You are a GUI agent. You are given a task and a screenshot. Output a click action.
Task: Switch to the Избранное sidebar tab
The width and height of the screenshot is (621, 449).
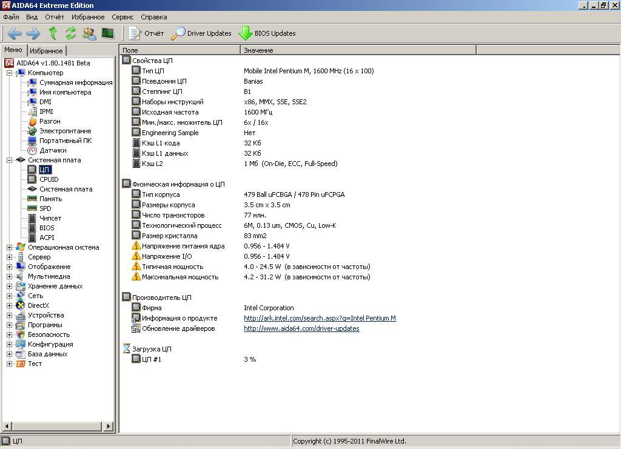[46, 51]
